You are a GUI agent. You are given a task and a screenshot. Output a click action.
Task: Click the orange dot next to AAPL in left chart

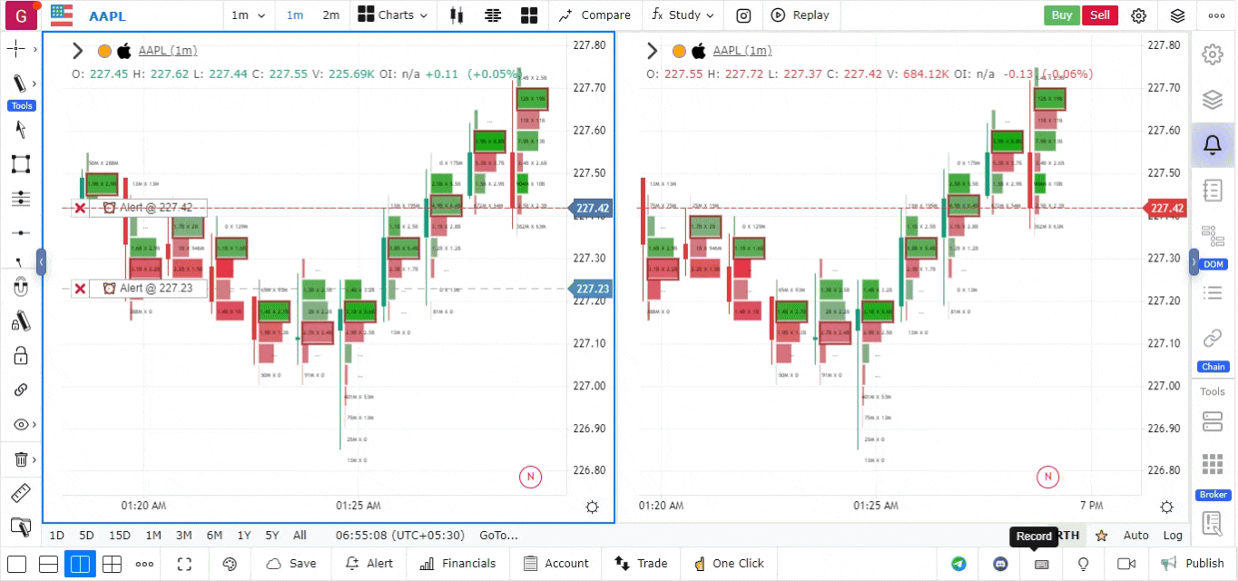pyautogui.click(x=104, y=52)
